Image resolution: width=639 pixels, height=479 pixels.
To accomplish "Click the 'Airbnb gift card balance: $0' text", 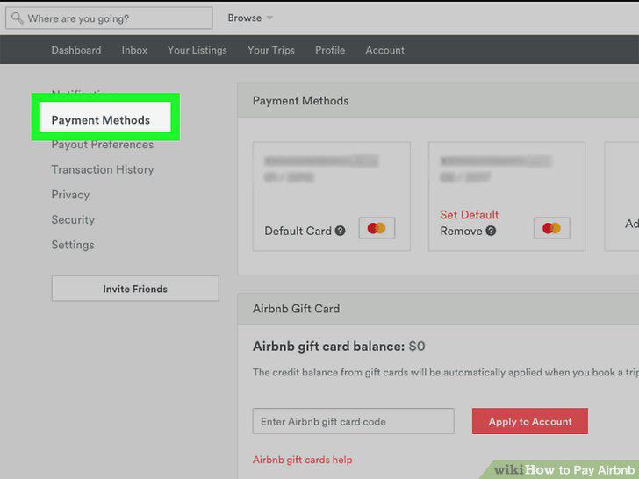I will pyautogui.click(x=339, y=347).
